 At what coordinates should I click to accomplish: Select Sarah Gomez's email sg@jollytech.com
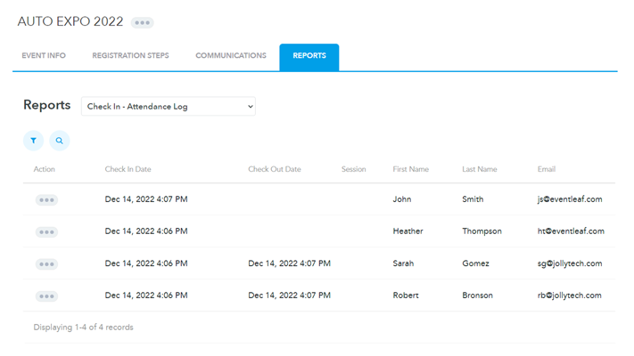click(x=569, y=263)
